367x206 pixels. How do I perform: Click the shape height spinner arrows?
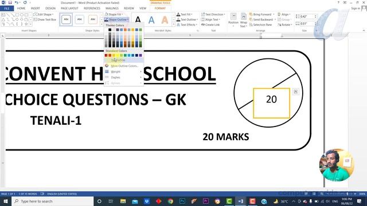(x=315, y=17)
